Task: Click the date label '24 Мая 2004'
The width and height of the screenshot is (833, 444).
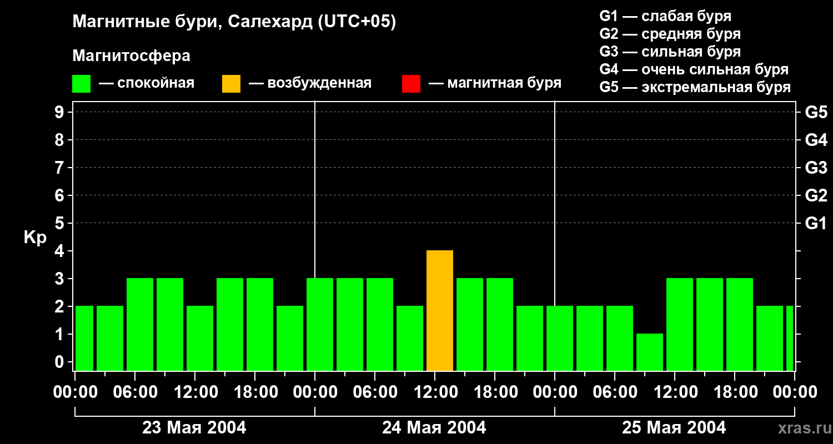Action: (x=434, y=427)
